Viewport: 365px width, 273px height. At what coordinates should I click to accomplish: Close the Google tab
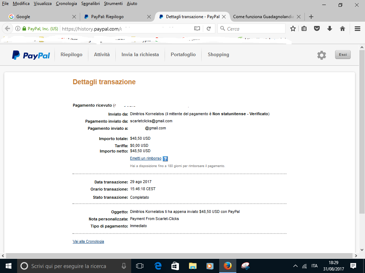74,17
